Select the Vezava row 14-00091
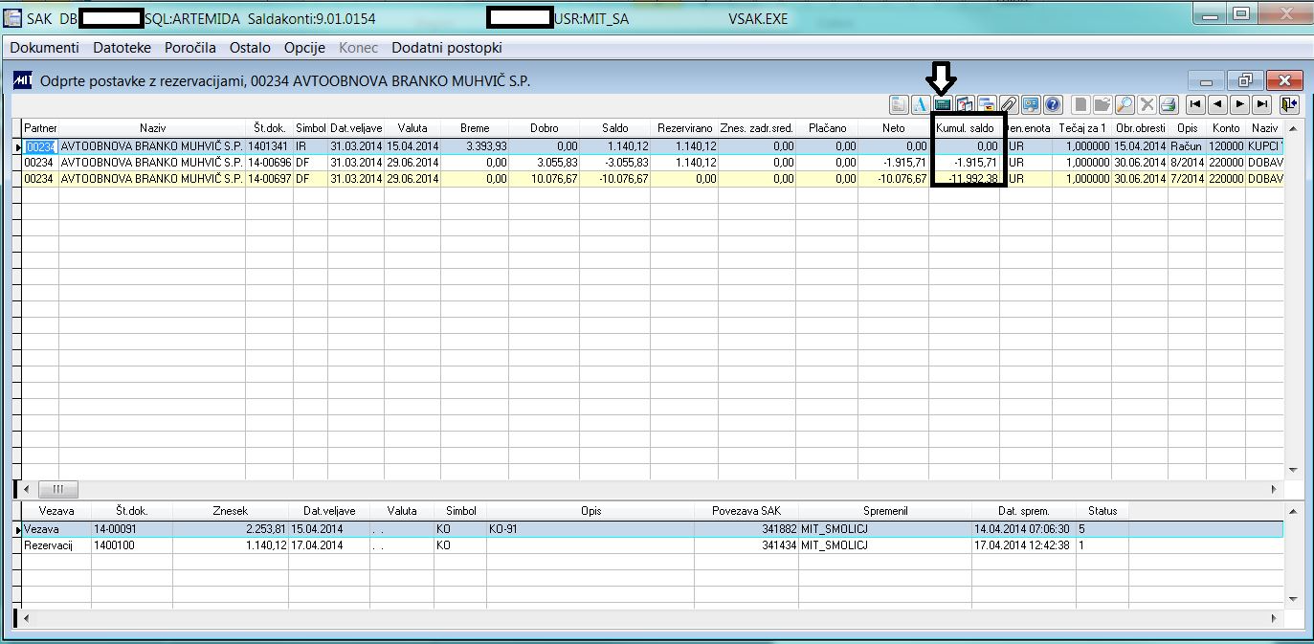The width and height of the screenshot is (1314, 644). coord(652,528)
